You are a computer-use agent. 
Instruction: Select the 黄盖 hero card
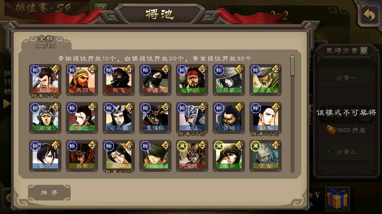[265, 80]
